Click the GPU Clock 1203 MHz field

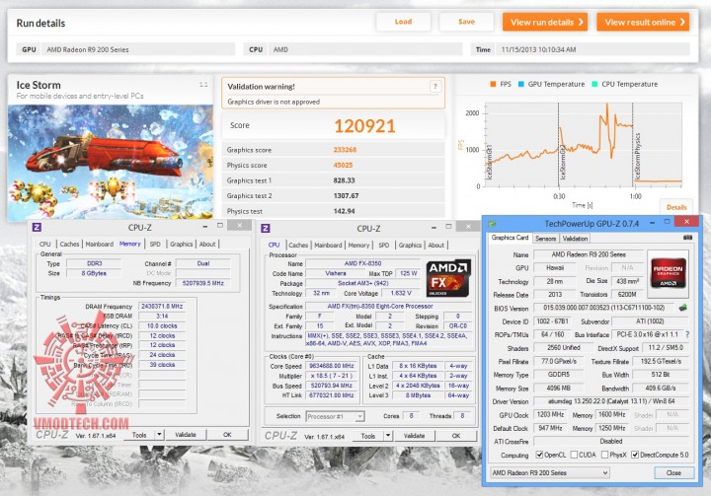pos(550,414)
